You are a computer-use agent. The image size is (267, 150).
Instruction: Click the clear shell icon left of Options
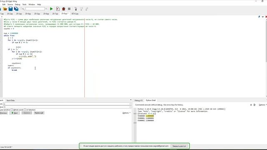(251, 105)
